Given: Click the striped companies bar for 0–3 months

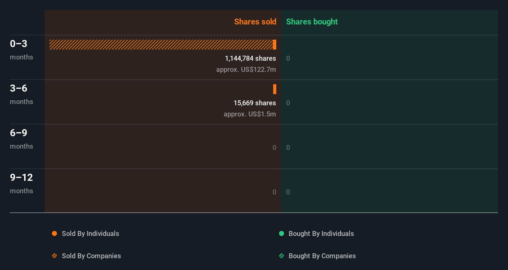Looking at the screenshot, I should click(161, 45).
